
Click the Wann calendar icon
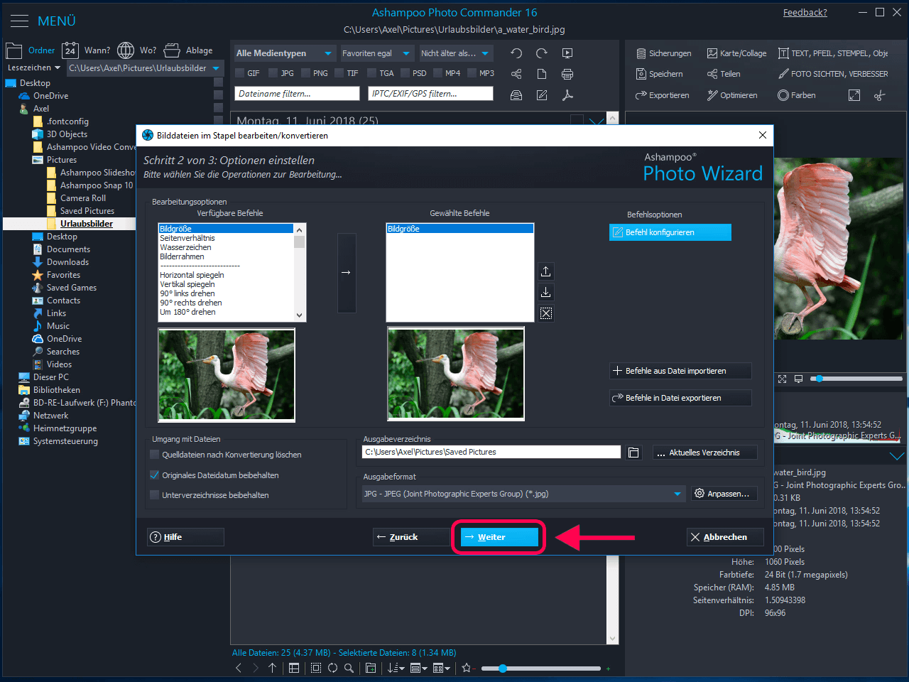point(70,50)
